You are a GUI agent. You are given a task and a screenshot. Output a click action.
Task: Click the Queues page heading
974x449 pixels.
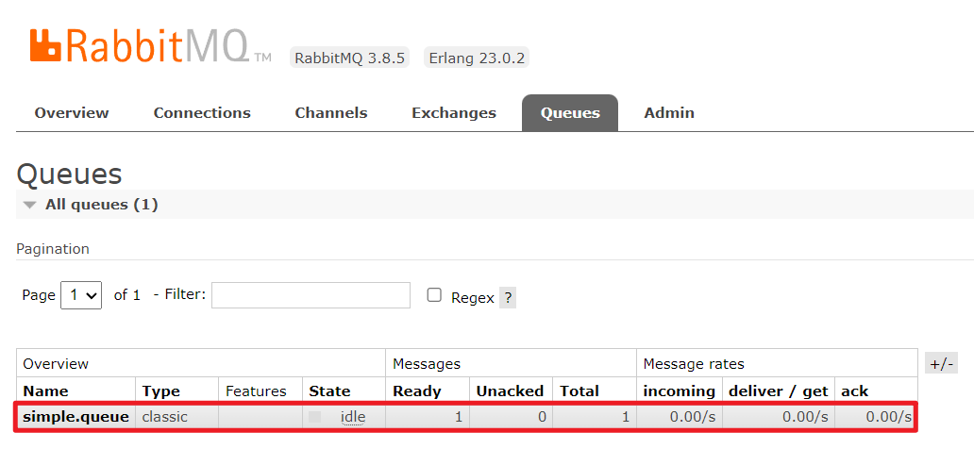coord(69,174)
